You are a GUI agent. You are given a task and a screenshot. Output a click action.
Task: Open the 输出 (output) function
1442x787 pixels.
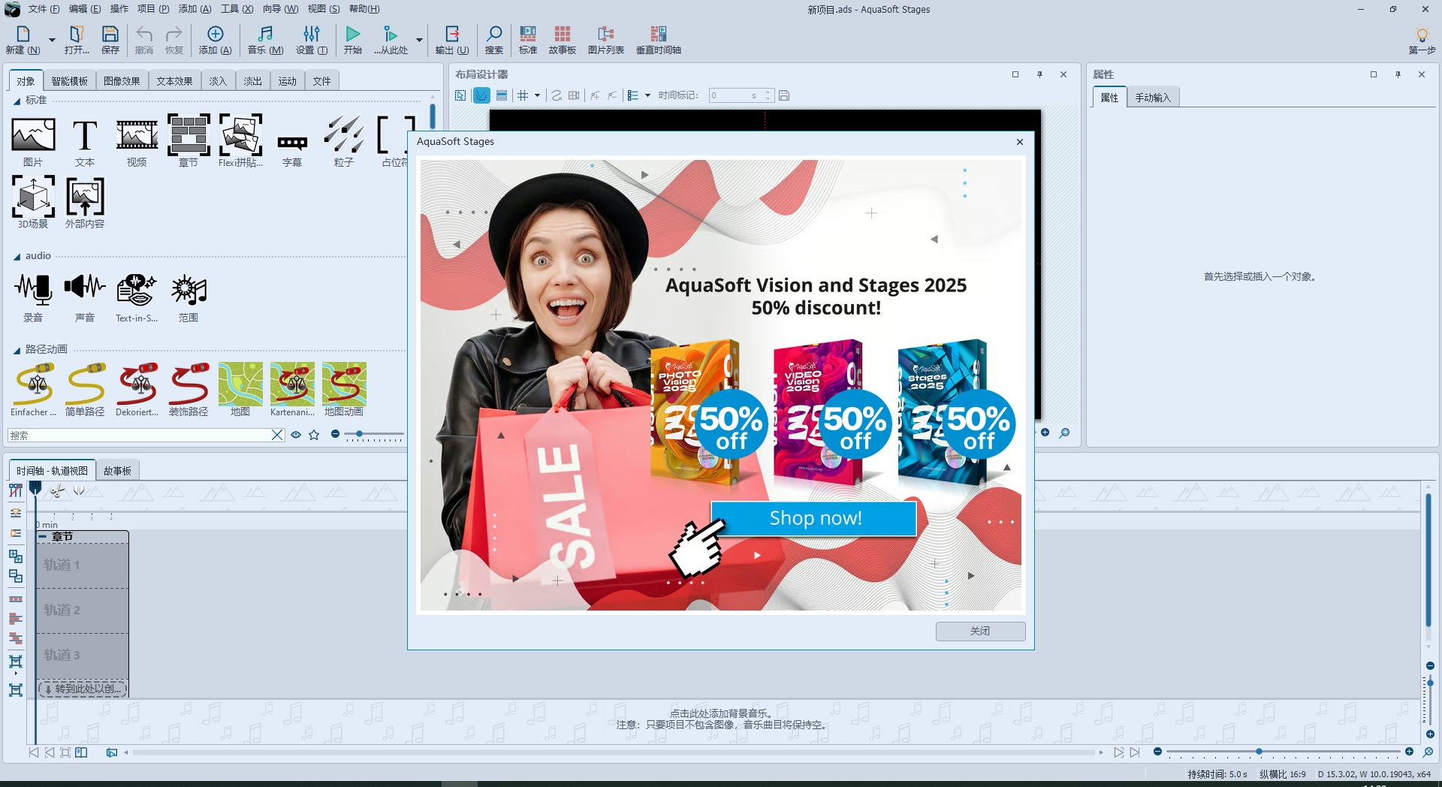coord(451,39)
